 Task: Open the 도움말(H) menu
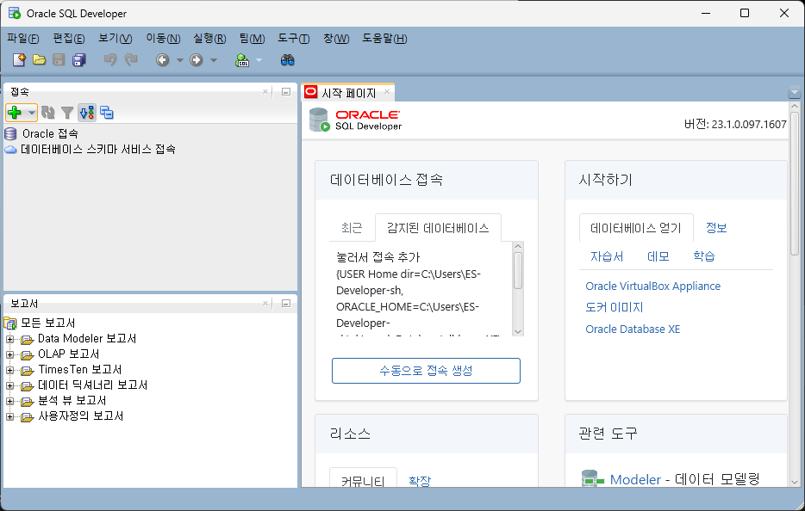tap(384, 39)
